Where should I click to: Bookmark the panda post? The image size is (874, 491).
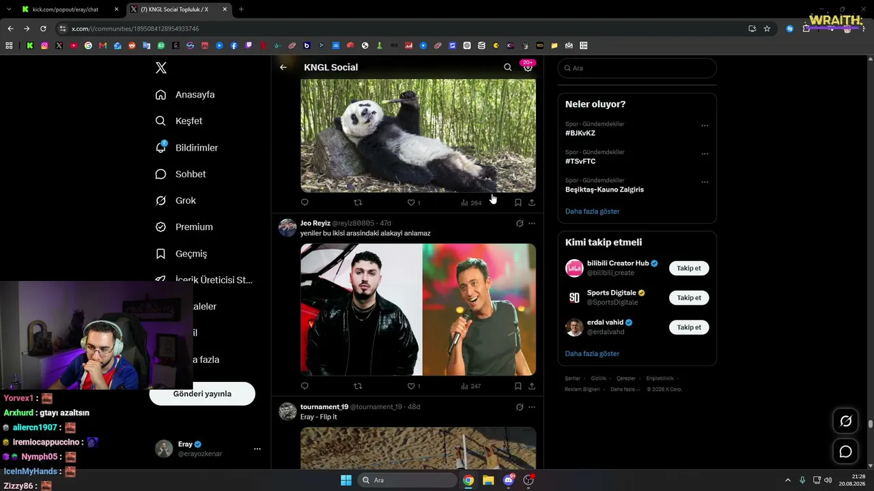tap(518, 203)
